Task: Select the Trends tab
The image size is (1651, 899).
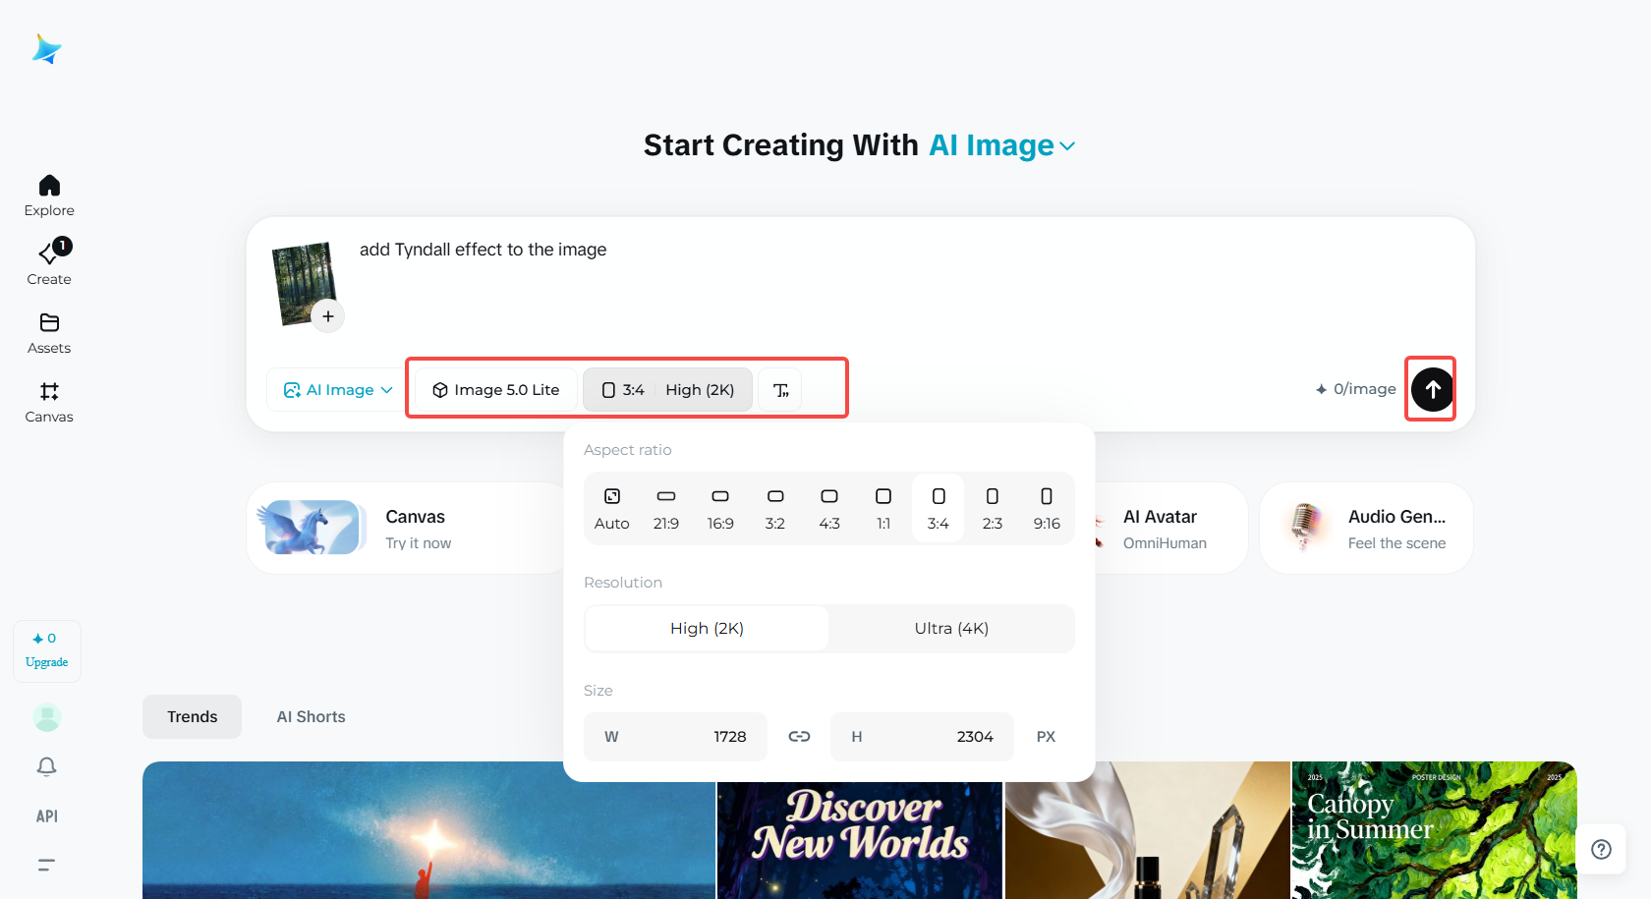Action: (x=192, y=717)
